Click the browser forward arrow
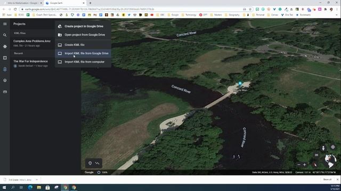Image resolution: width=341 pixels, height=191 pixels. pos(10,10)
